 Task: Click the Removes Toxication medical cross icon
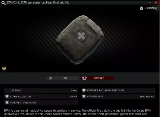tap(7, 102)
